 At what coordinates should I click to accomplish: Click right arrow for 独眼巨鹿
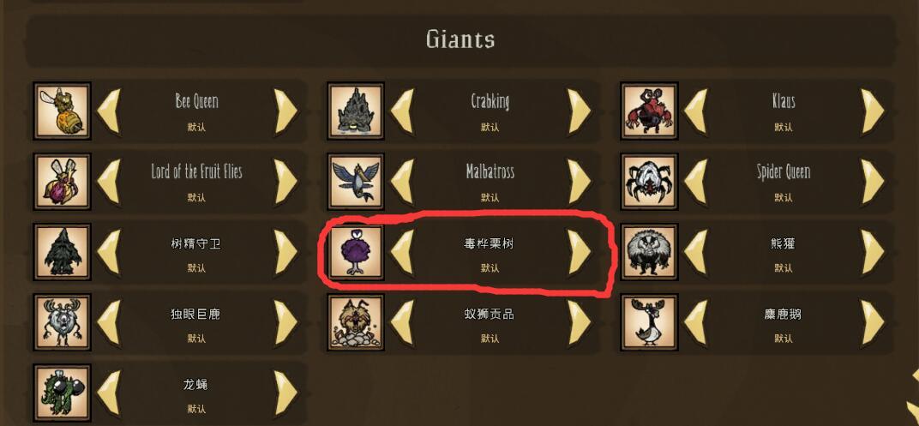(286, 322)
